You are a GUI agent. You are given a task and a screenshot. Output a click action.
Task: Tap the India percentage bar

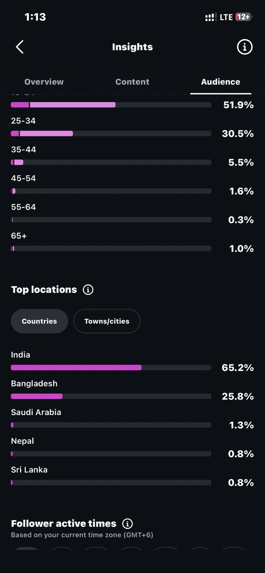[111, 367]
